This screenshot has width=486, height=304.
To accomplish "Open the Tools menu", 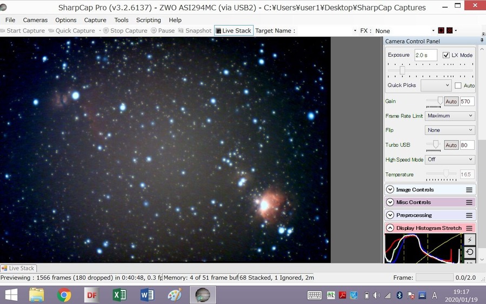I will coord(121,20).
